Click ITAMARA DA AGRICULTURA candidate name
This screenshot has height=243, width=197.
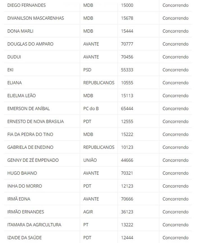point(34,225)
